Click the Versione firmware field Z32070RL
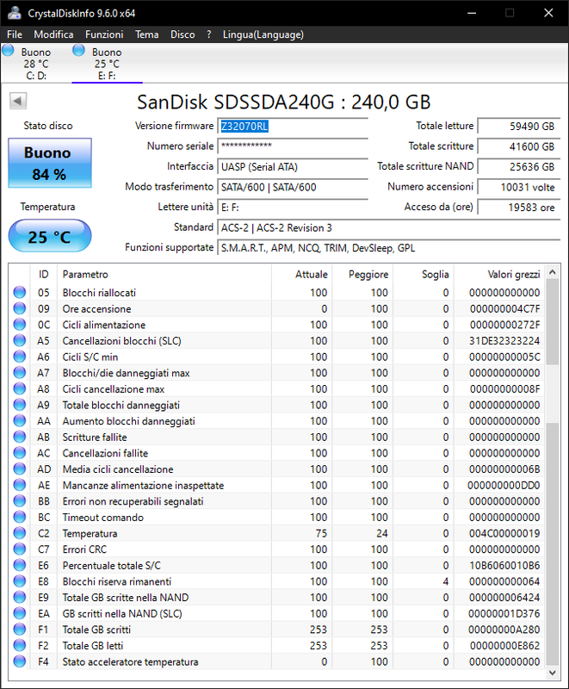The width and height of the screenshot is (569, 689). point(293,127)
